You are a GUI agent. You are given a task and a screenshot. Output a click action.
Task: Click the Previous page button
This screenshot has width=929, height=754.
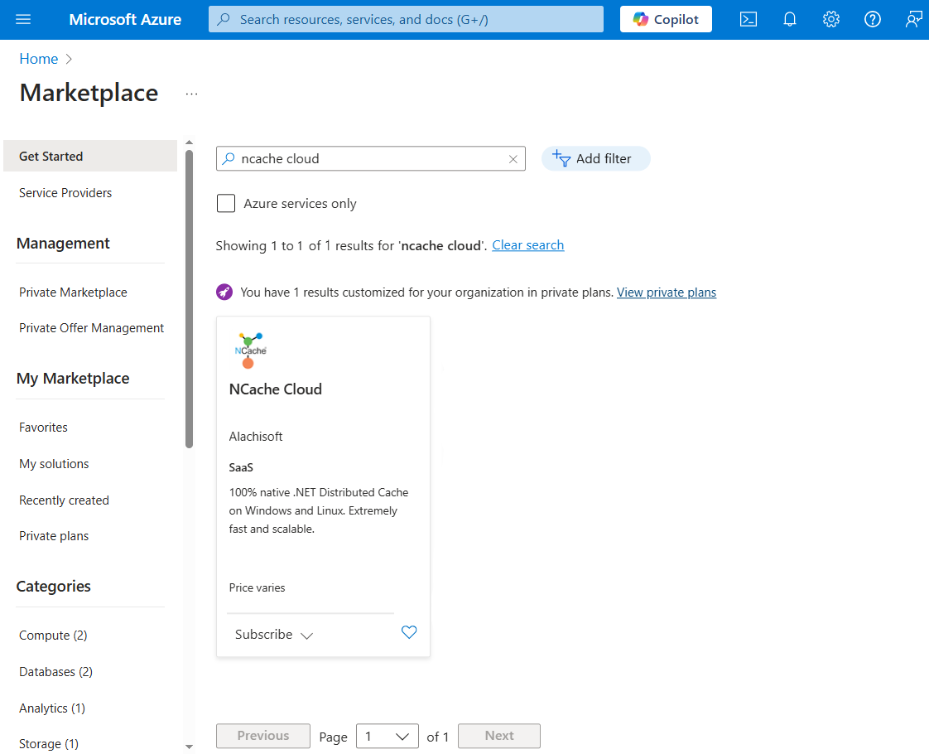pyautogui.click(x=263, y=737)
